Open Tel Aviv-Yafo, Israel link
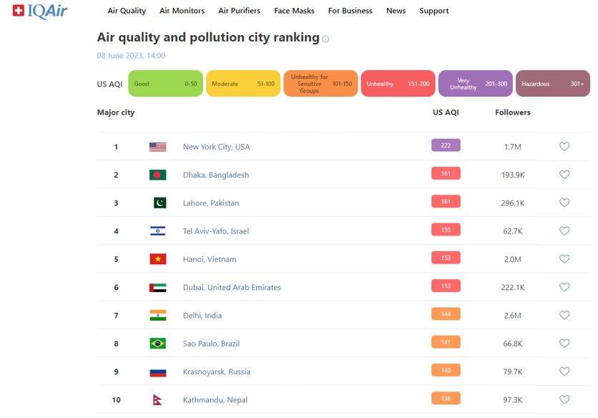This screenshot has width=598, height=418. [x=216, y=231]
